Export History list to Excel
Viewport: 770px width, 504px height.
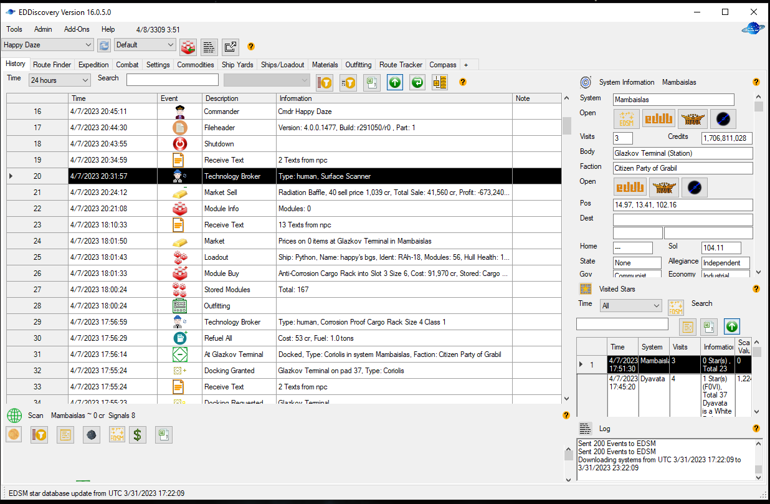372,82
